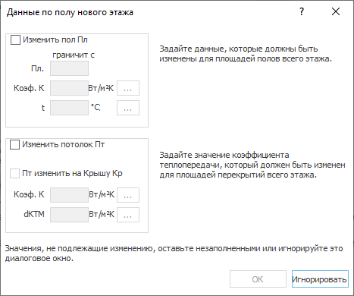Click floor 'Коэф. К' input field
Image resolution: width=354 pixels, height=296 pixels.
click(69, 88)
